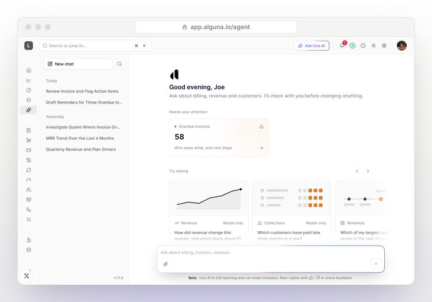
Task: Open the Home icon in the sidebar
Action: click(29, 70)
